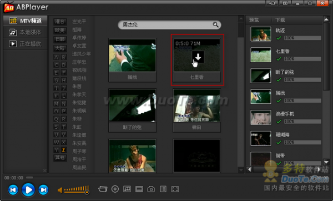Image resolution: width=333 pixels, height=201 pixels.
Task: Skip to next track
Action: click(x=43, y=189)
